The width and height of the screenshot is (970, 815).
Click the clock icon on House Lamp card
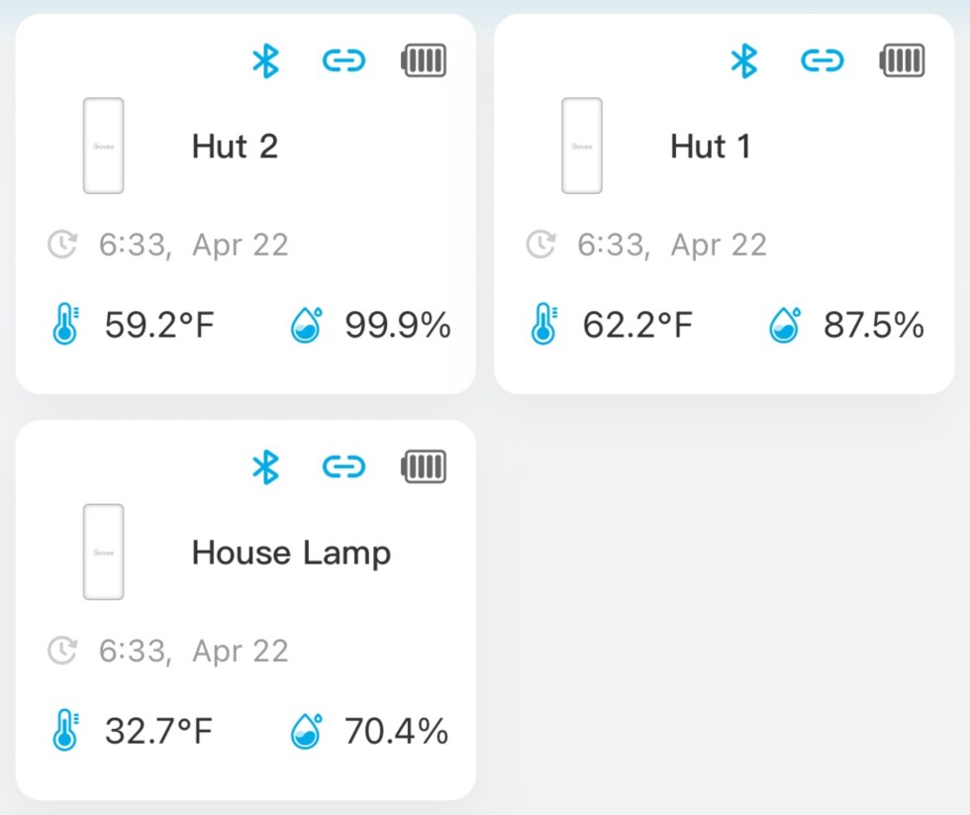point(62,651)
